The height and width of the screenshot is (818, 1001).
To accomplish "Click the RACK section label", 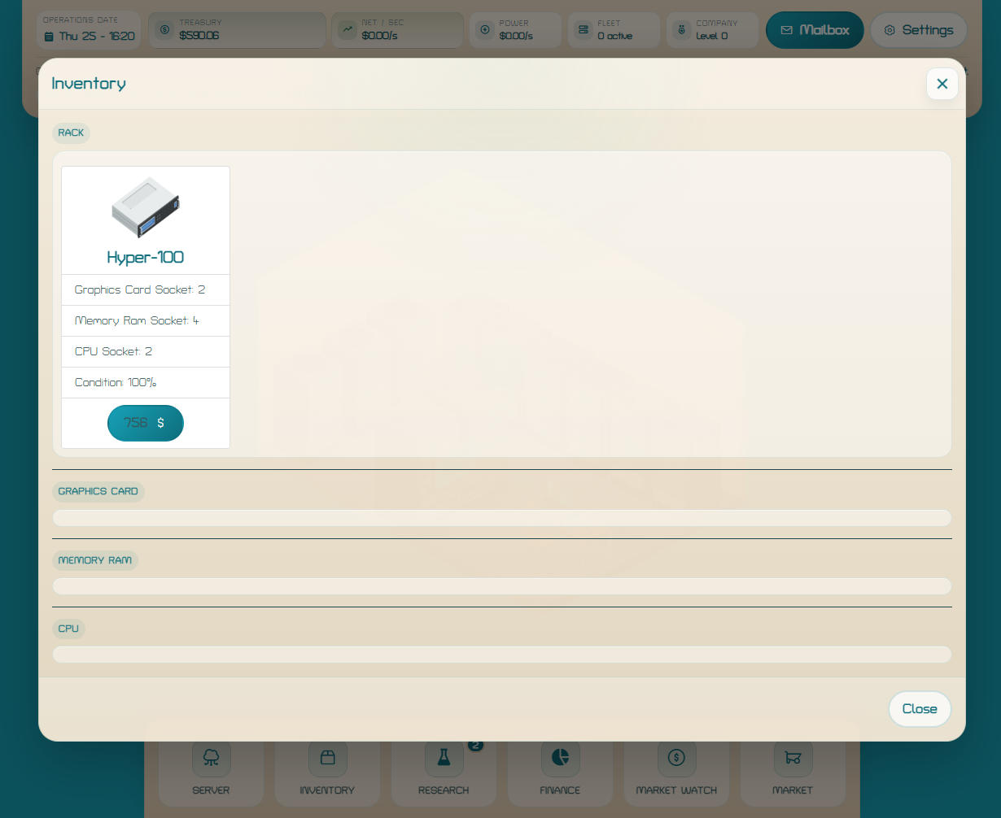I will click(x=71, y=133).
